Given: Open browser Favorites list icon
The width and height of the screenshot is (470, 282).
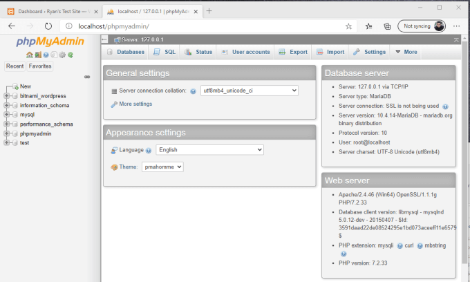Looking at the screenshot, I should (x=368, y=26).
